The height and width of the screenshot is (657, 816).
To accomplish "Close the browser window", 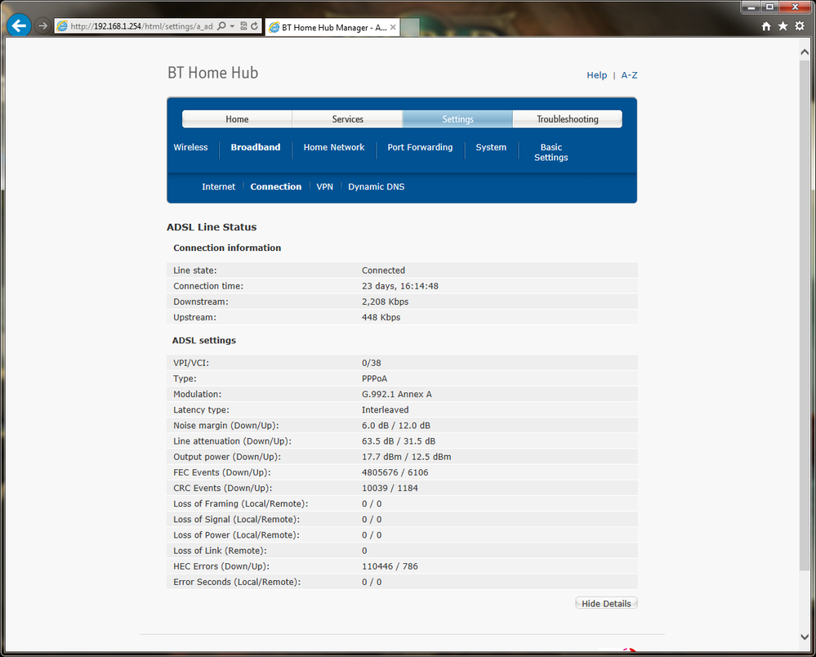I will 796,7.
